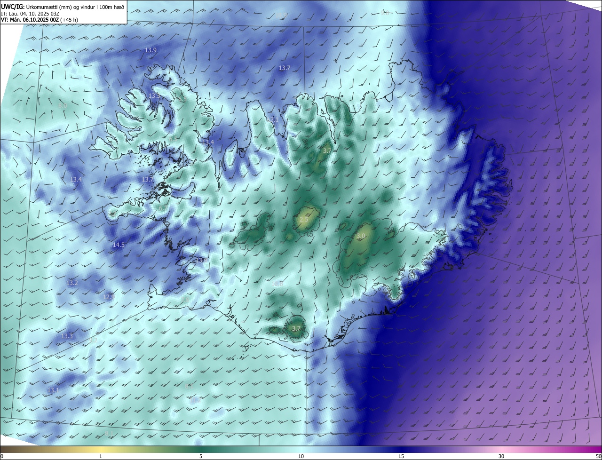The height and width of the screenshot is (460, 602).
Task: Click the 12.9 value label on the map
Action: click(x=109, y=297)
